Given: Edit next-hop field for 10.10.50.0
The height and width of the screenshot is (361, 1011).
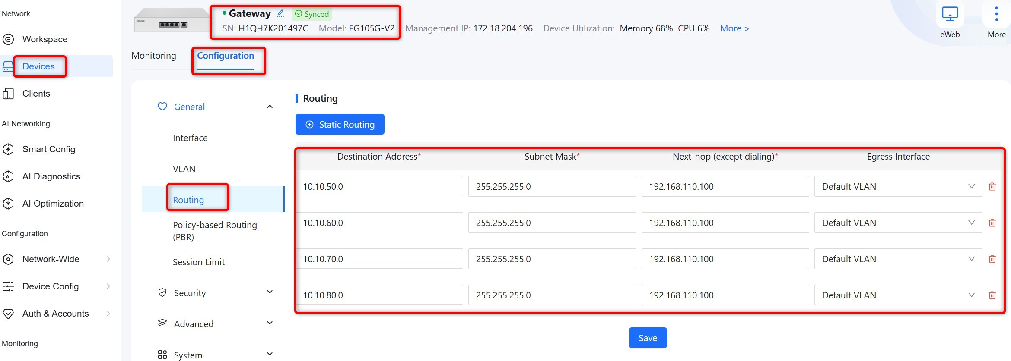Looking at the screenshot, I should pyautogui.click(x=725, y=187).
